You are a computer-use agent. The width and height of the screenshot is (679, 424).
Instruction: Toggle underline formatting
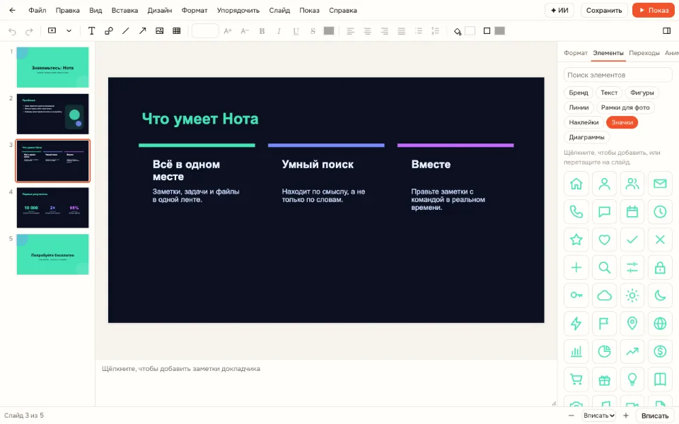point(296,30)
